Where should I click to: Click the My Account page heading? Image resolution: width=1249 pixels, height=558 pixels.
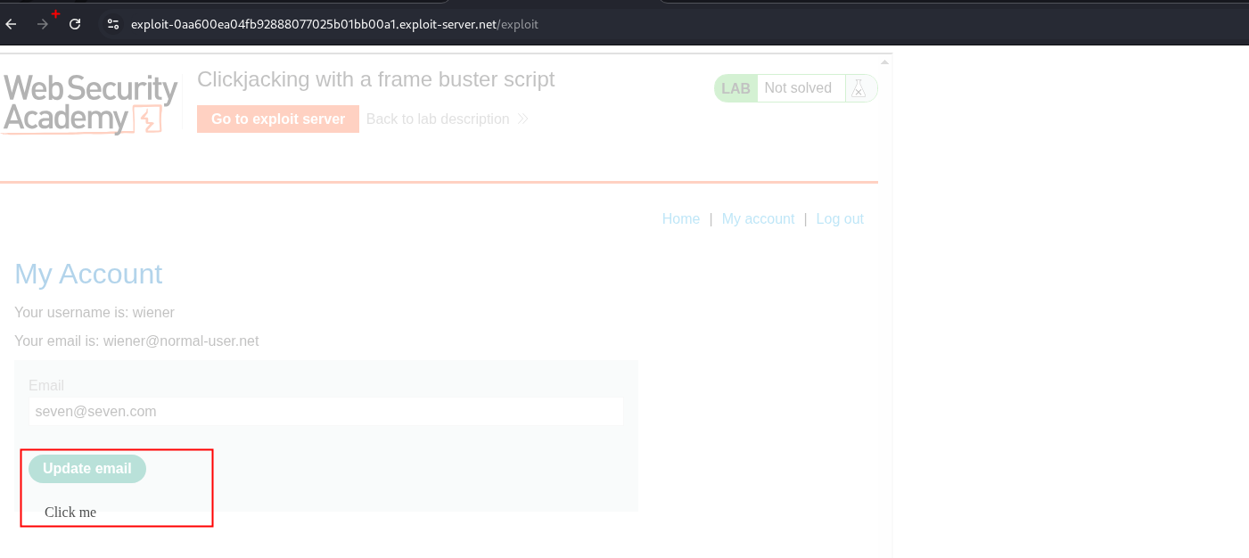[88, 274]
